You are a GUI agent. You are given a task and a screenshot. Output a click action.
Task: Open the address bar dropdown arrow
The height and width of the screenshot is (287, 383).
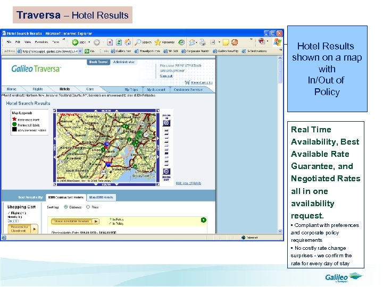tap(80, 51)
